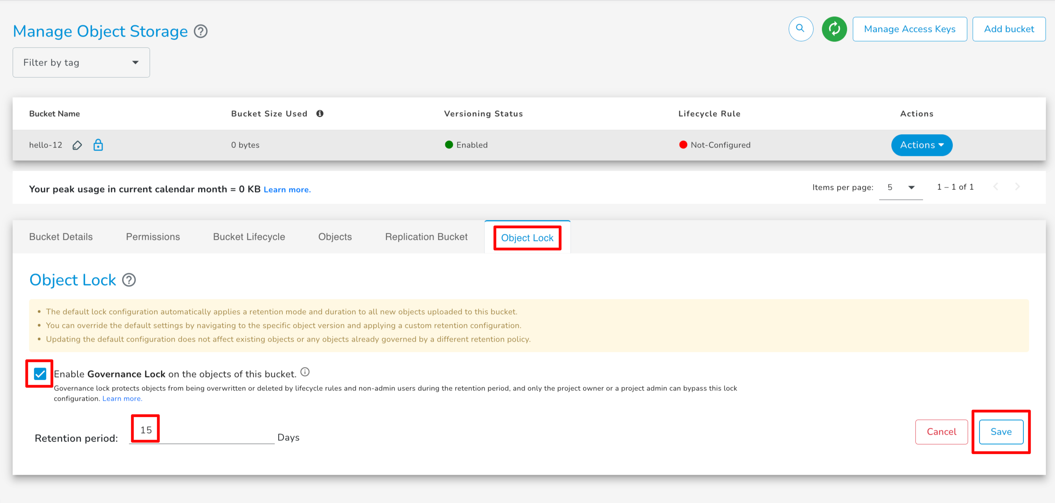The height and width of the screenshot is (503, 1055).
Task: Click the Save button
Action: pyautogui.click(x=1000, y=431)
